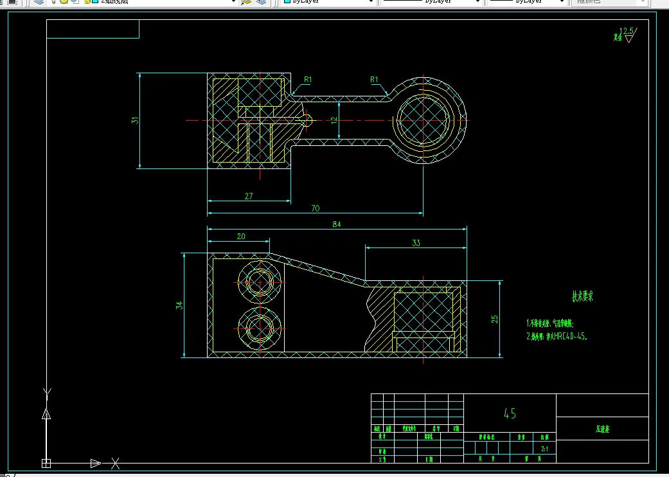The width and height of the screenshot is (669, 477).
Task: Select the R1 label near the ring end
Action: 374,79
